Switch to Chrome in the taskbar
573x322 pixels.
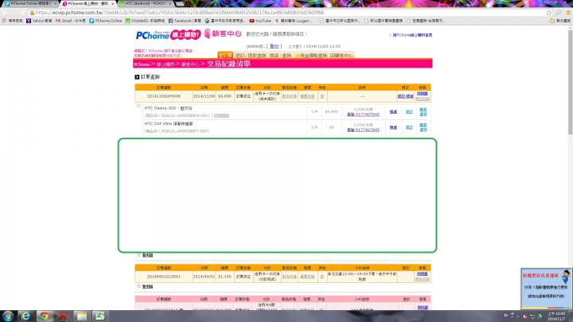(45, 316)
